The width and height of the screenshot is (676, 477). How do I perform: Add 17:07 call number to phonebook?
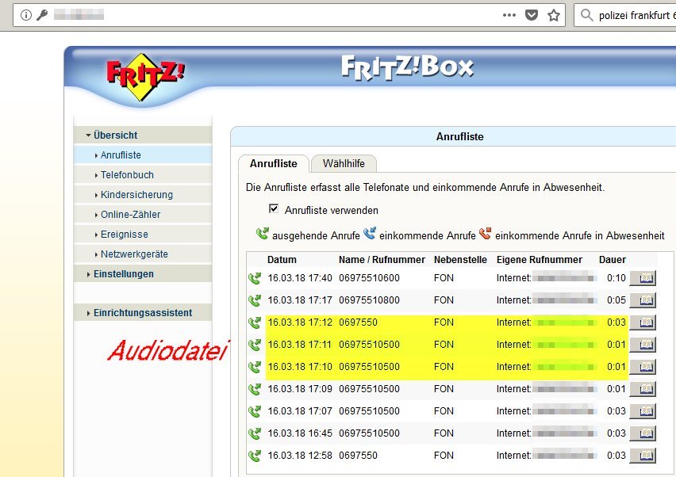point(643,411)
